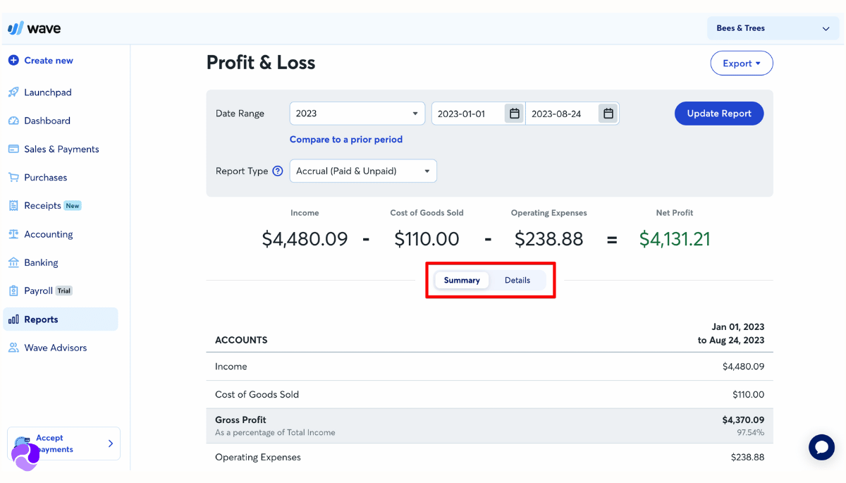Image resolution: width=846 pixels, height=483 pixels.
Task: Click Compare to a prior period link
Action: pos(346,140)
